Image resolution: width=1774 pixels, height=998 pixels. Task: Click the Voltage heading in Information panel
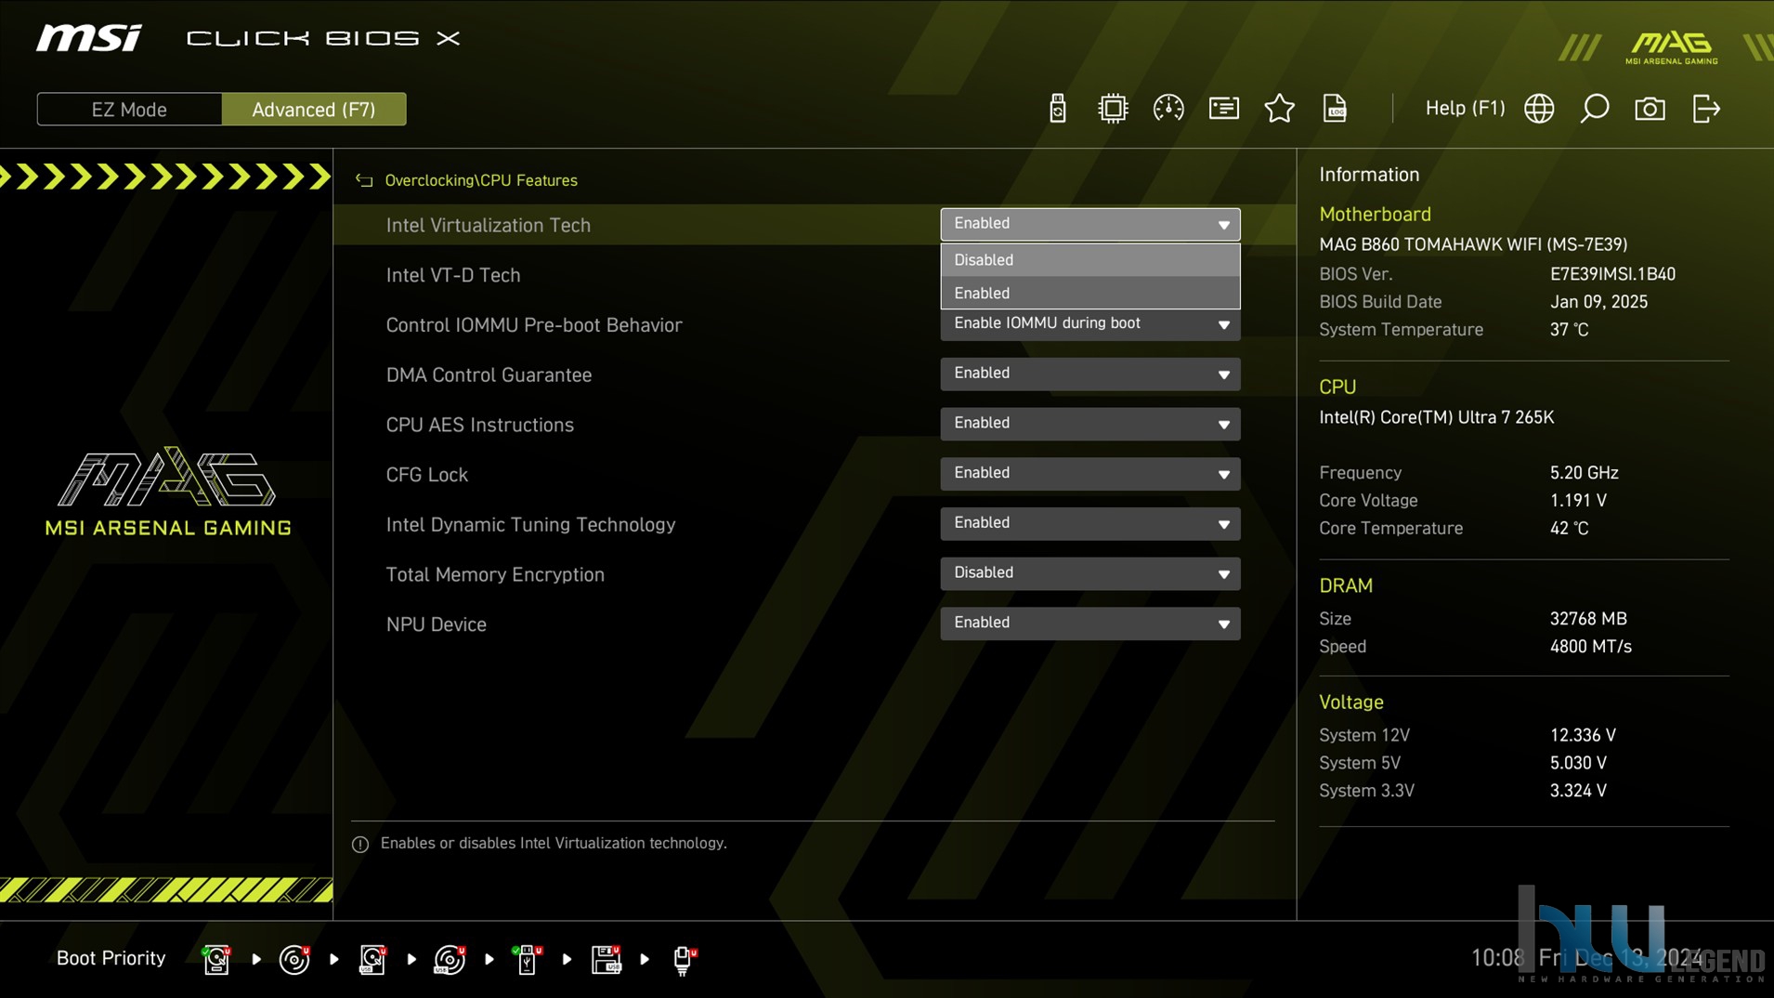(1351, 703)
